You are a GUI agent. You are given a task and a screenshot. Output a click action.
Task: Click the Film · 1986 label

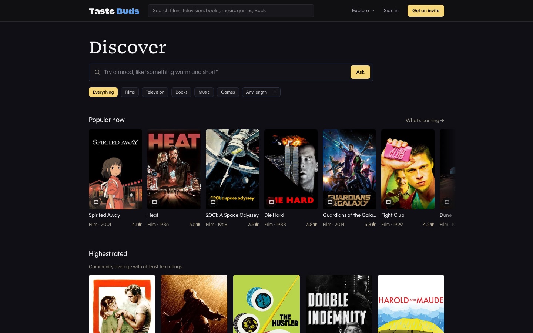(158, 225)
